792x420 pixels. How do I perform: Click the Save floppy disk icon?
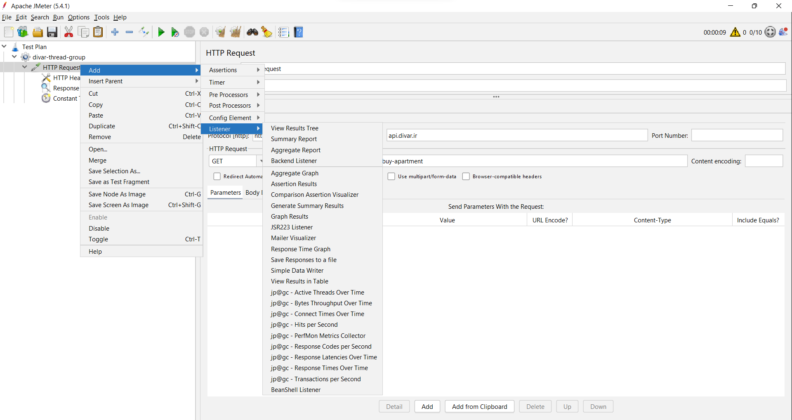52,32
